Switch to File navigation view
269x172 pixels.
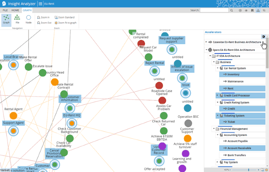click(x=17, y=19)
